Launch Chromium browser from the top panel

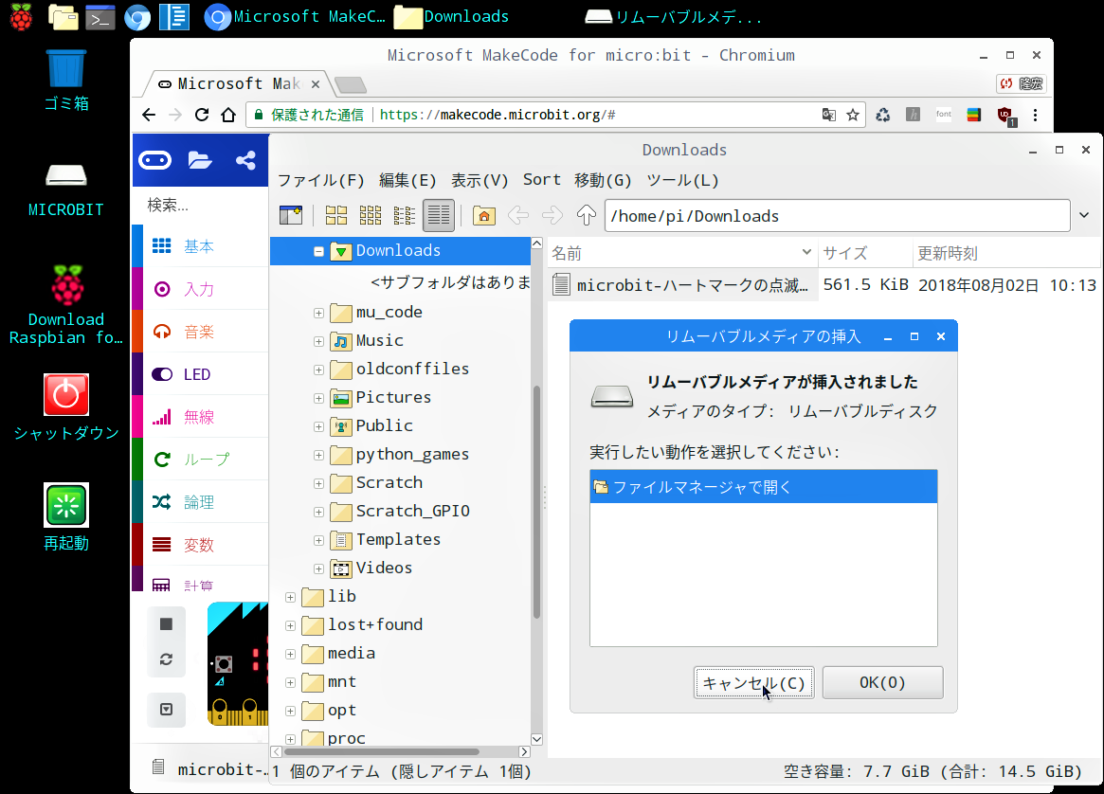point(137,16)
